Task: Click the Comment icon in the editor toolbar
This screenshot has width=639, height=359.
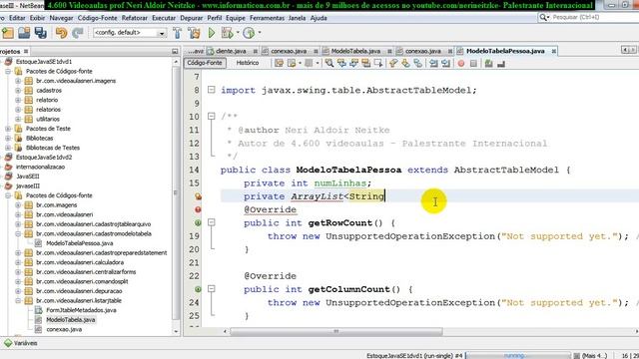Action: point(488,63)
